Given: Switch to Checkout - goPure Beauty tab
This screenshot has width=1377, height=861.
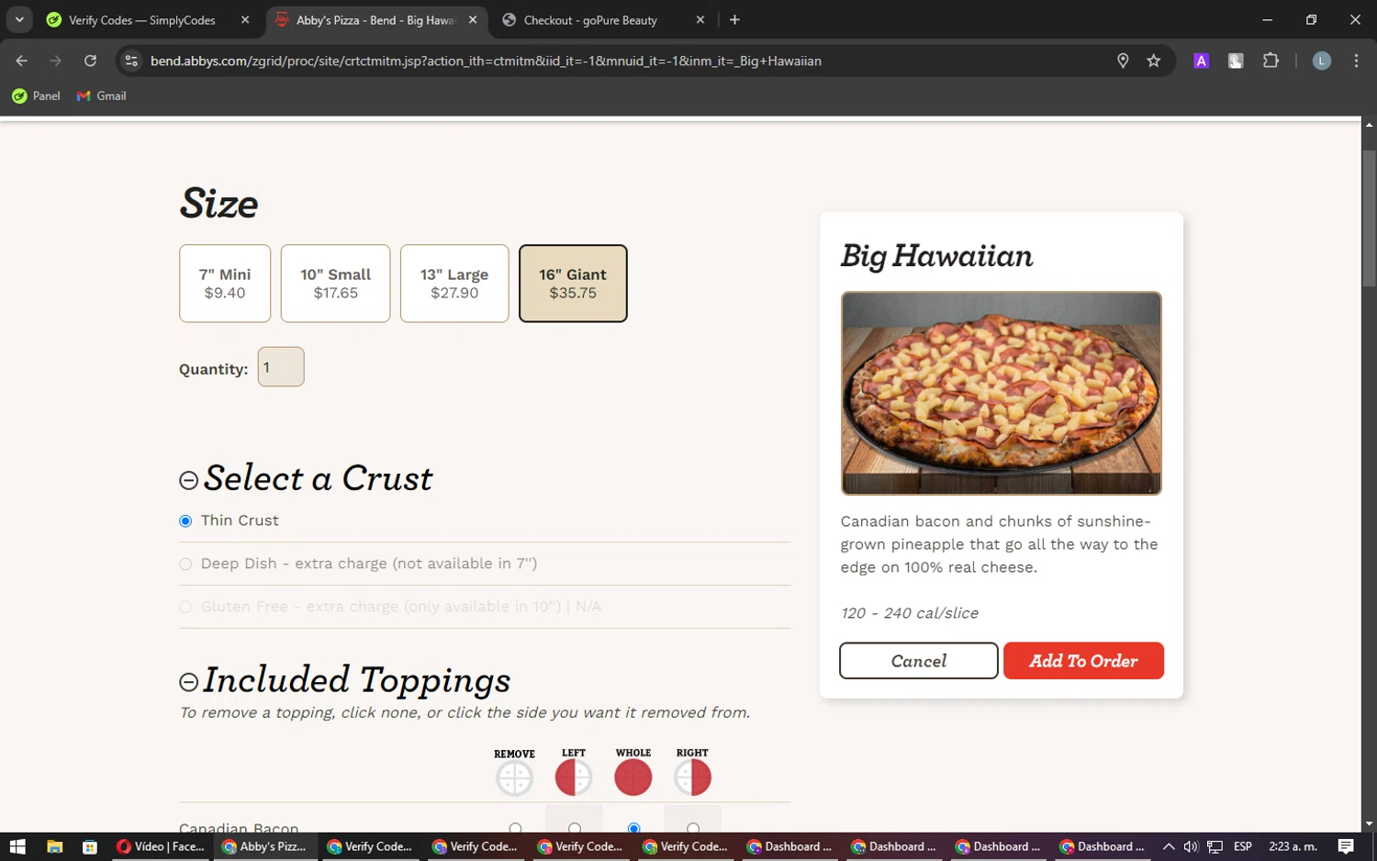Looking at the screenshot, I should click(x=602, y=19).
